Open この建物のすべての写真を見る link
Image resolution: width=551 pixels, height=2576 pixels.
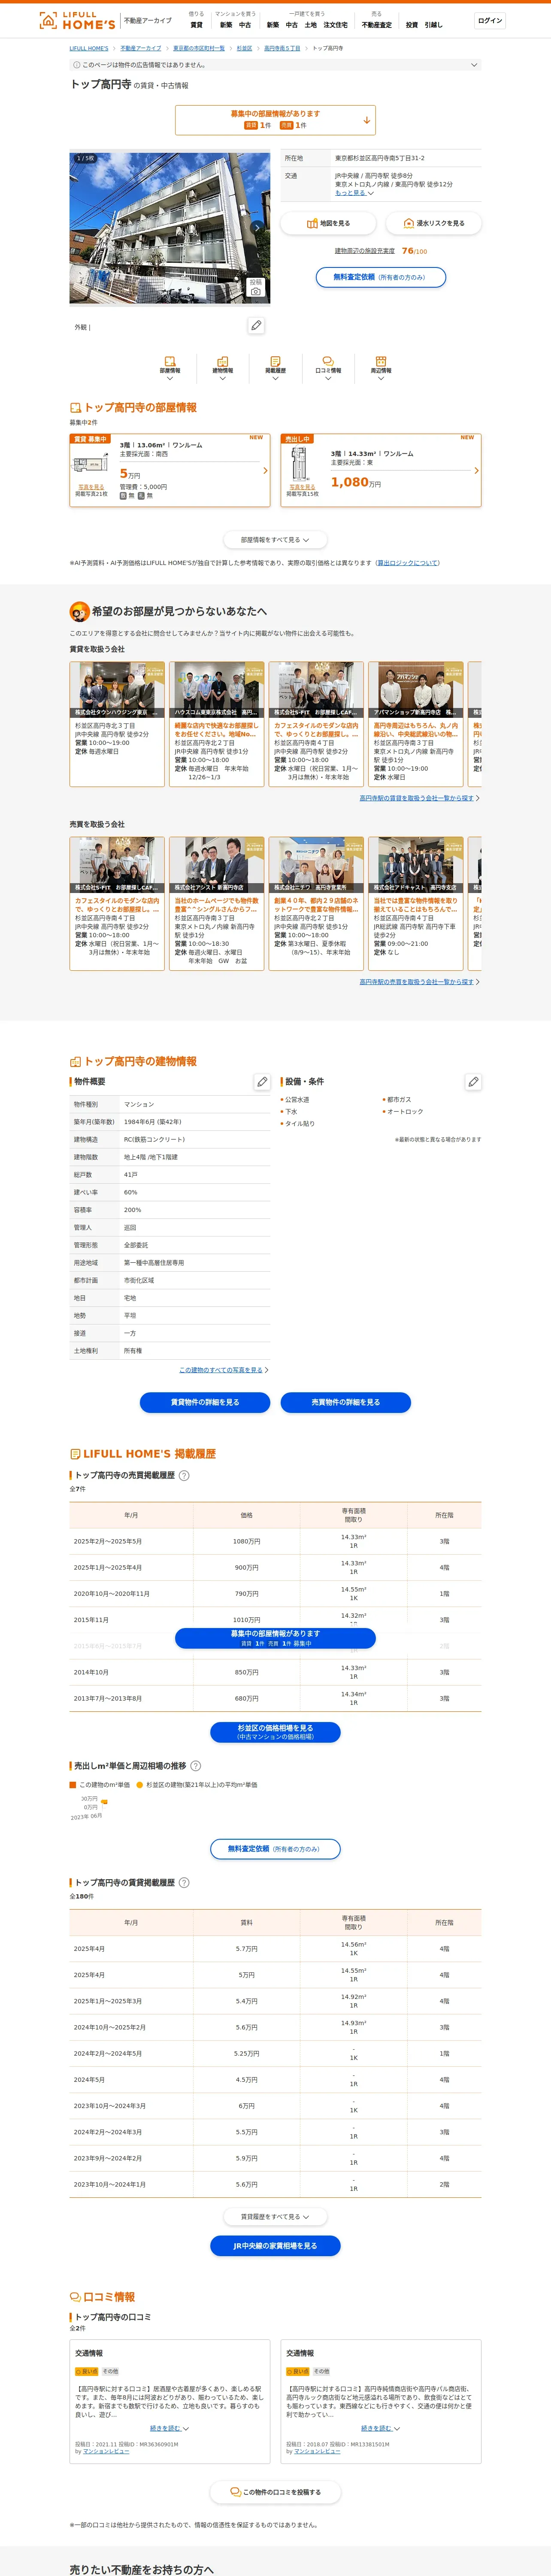click(221, 1370)
